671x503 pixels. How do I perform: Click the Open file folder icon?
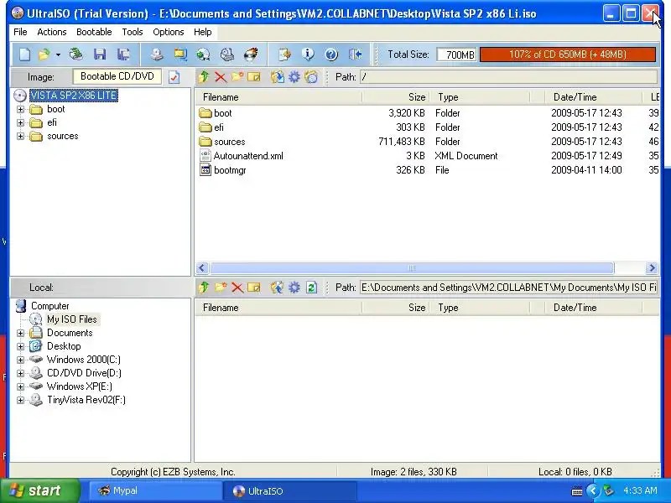(x=44, y=54)
